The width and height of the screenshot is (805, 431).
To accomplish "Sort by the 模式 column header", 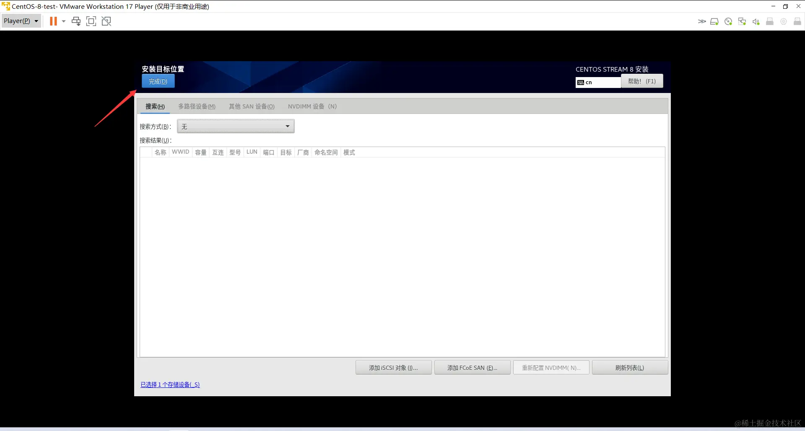I will (349, 152).
